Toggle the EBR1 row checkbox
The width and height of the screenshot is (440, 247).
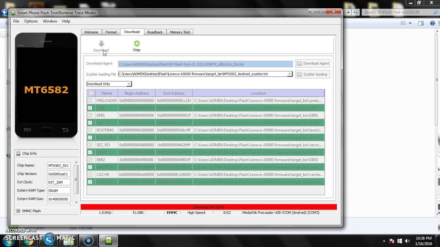pos(90,115)
